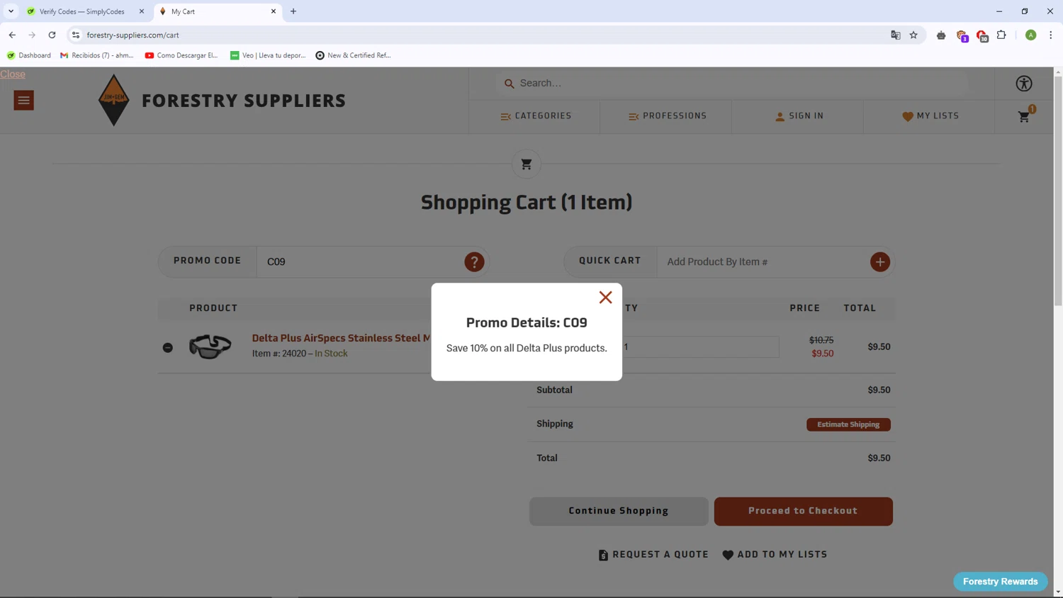Image resolution: width=1063 pixels, height=598 pixels.
Task: Open the Veo Lleva tu depor bookmark
Action: [x=268, y=55]
